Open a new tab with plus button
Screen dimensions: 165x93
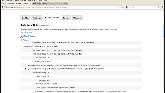(x=66, y=3)
